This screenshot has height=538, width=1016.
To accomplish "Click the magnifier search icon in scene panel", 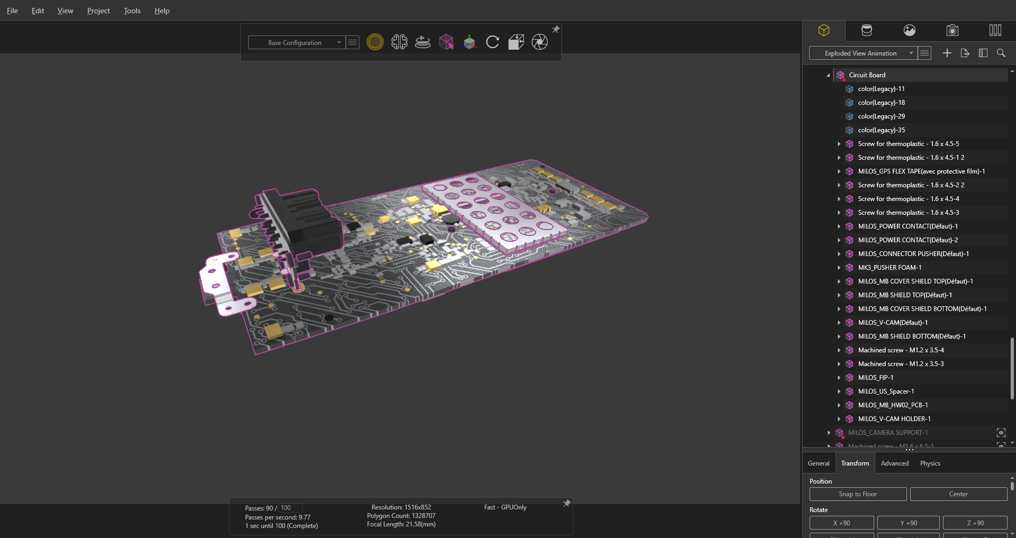I will (1001, 53).
